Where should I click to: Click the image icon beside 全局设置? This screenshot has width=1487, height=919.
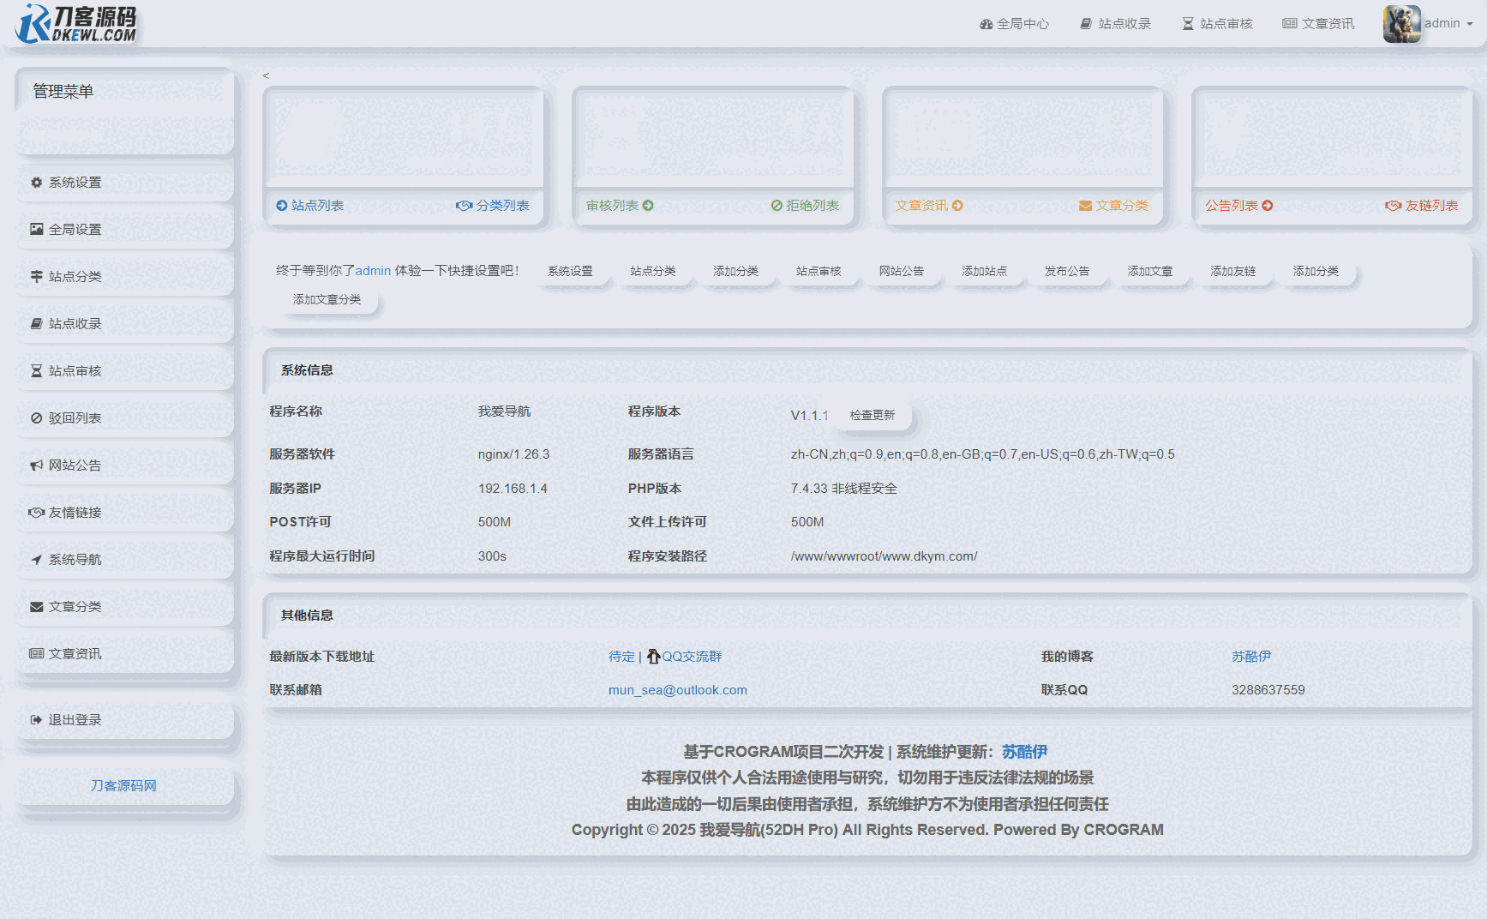click(36, 229)
